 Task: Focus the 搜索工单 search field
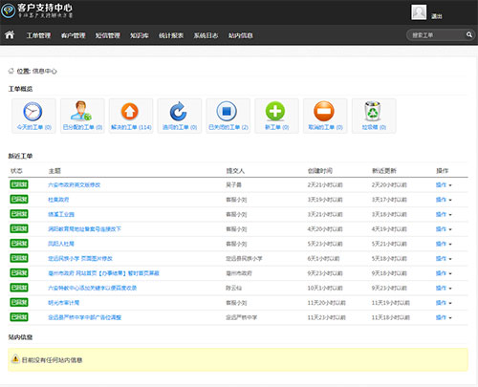click(438, 35)
